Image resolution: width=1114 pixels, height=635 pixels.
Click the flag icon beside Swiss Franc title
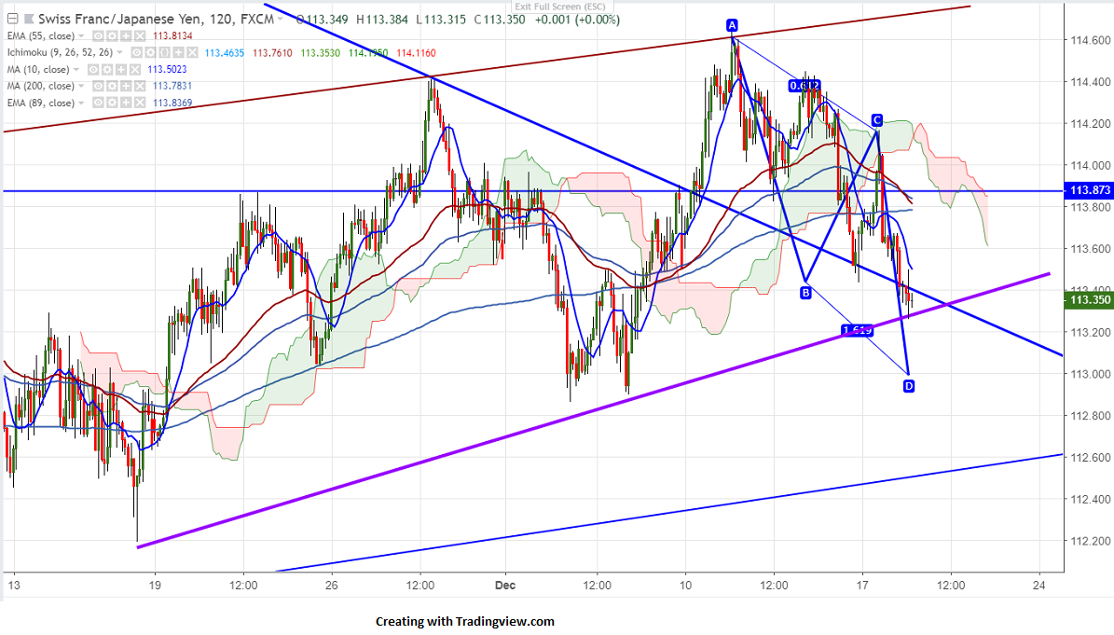click(x=29, y=20)
